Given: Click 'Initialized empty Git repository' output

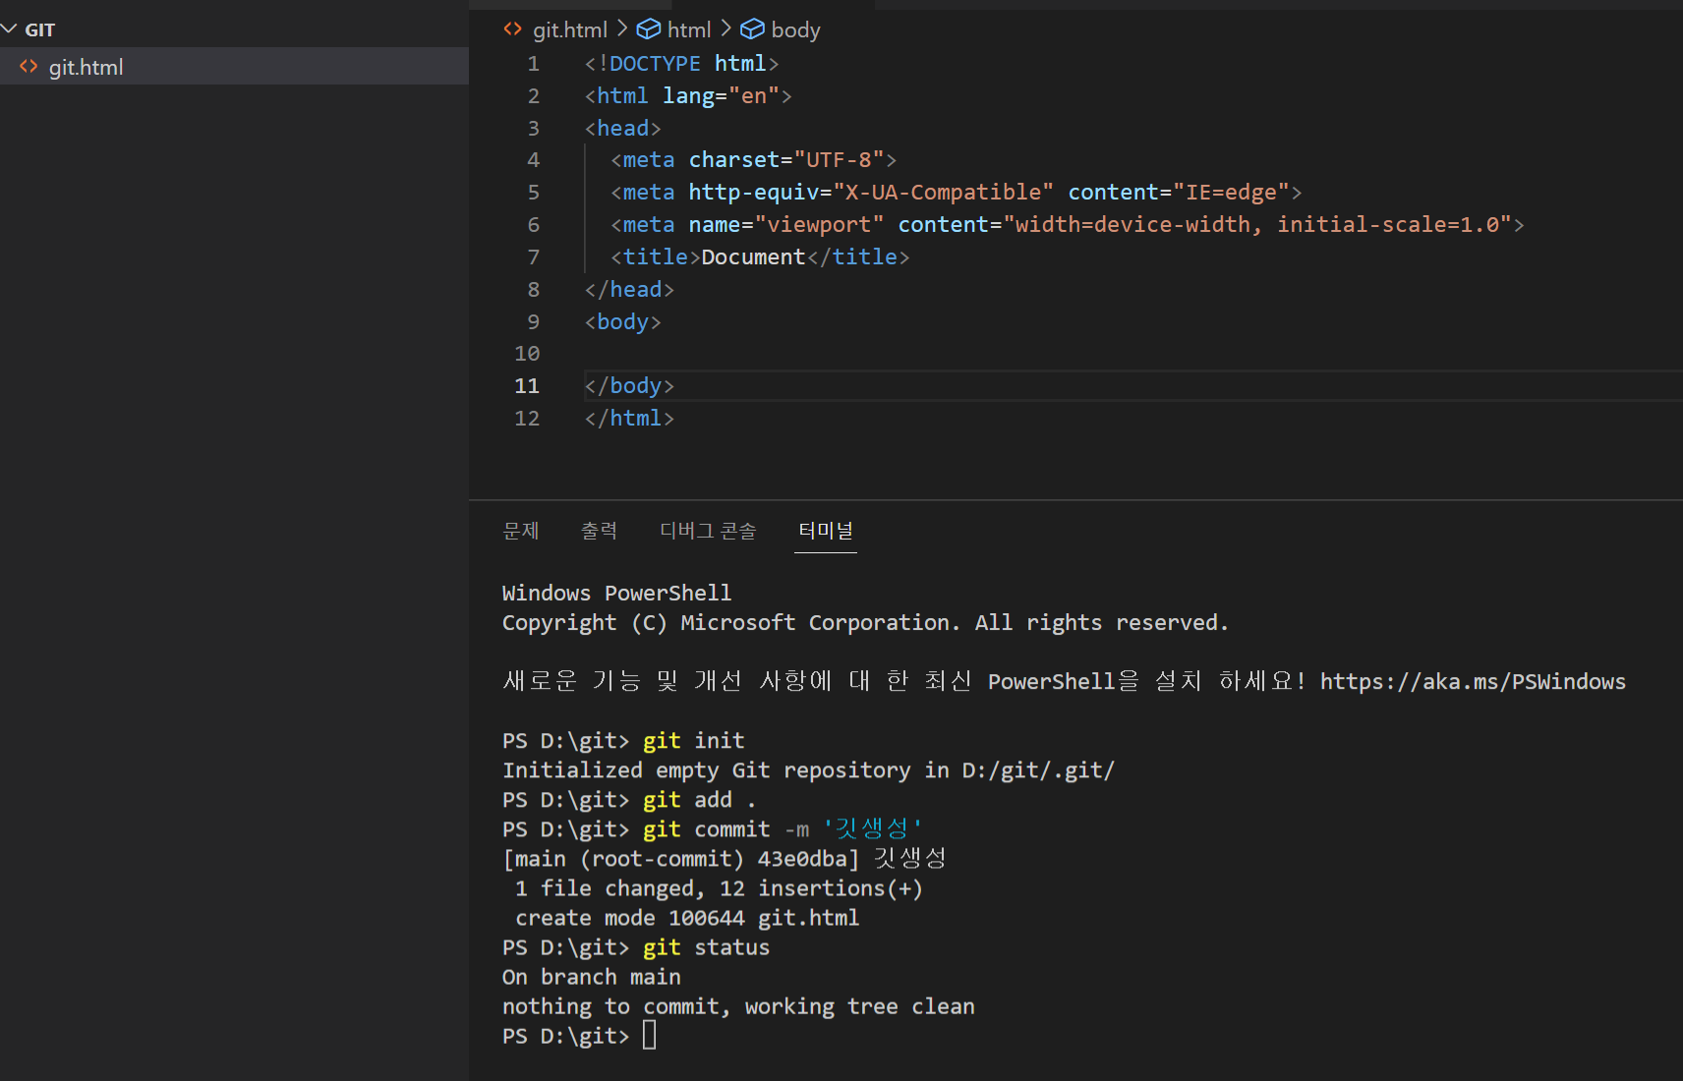Looking at the screenshot, I should [808, 769].
